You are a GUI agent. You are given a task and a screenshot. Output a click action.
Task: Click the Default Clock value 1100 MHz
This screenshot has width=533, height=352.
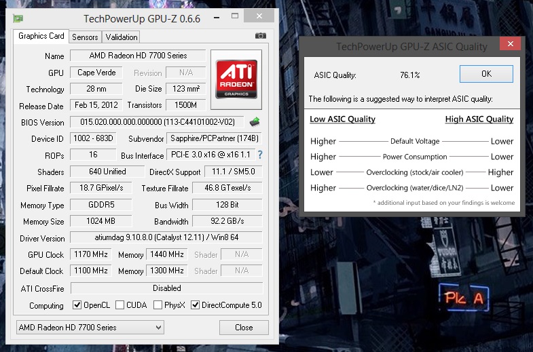pyautogui.click(x=91, y=271)
